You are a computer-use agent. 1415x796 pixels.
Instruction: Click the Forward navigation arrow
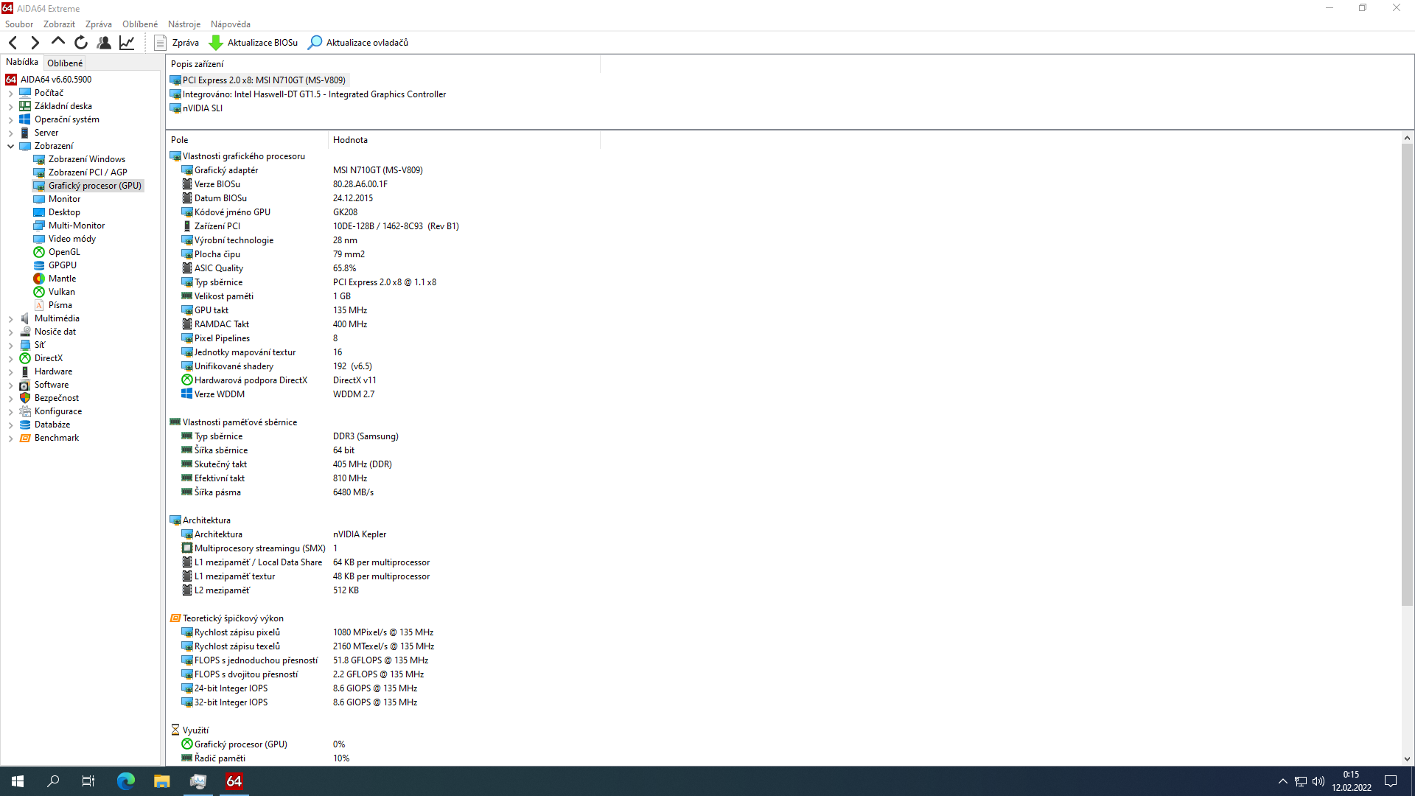35,43
